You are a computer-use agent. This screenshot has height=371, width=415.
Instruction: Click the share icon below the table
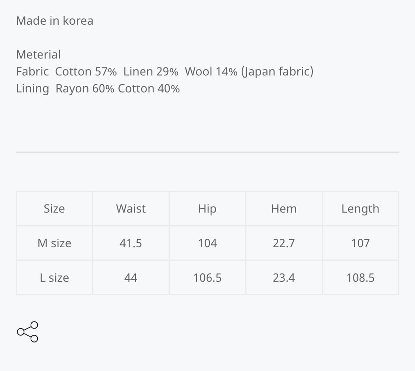(x=28, y=331)
